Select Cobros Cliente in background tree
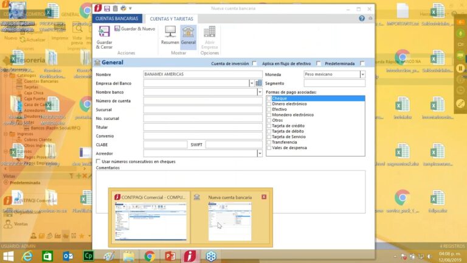Image resolution: width=467 pixels, height=263 pixels. coord(38,139)
